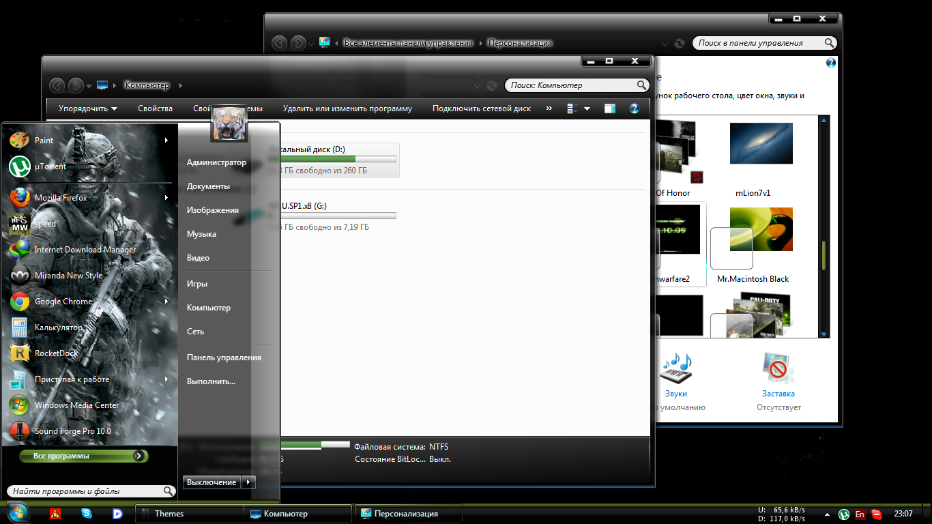Click the Заставка screensaver link
This screenshot has height=524, width=932.
tap(778, 394)
